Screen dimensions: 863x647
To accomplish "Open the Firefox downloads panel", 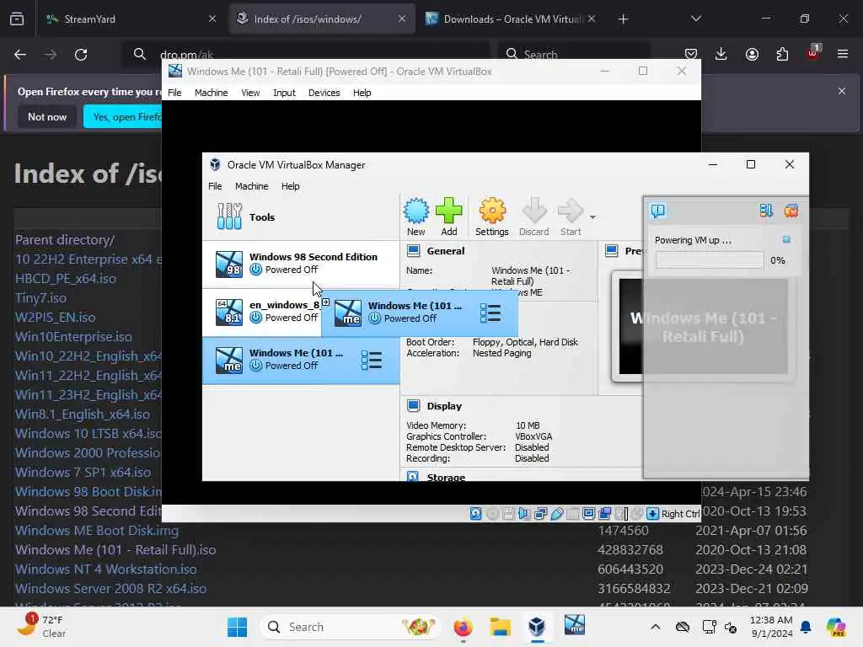I will [x=721, y=54].
